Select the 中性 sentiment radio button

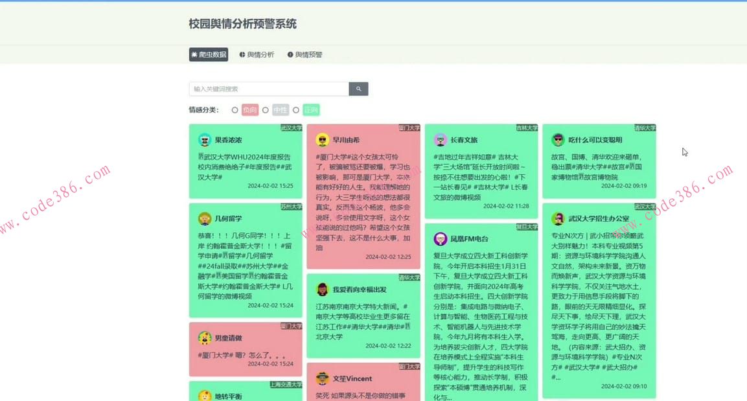pos(266,109)
